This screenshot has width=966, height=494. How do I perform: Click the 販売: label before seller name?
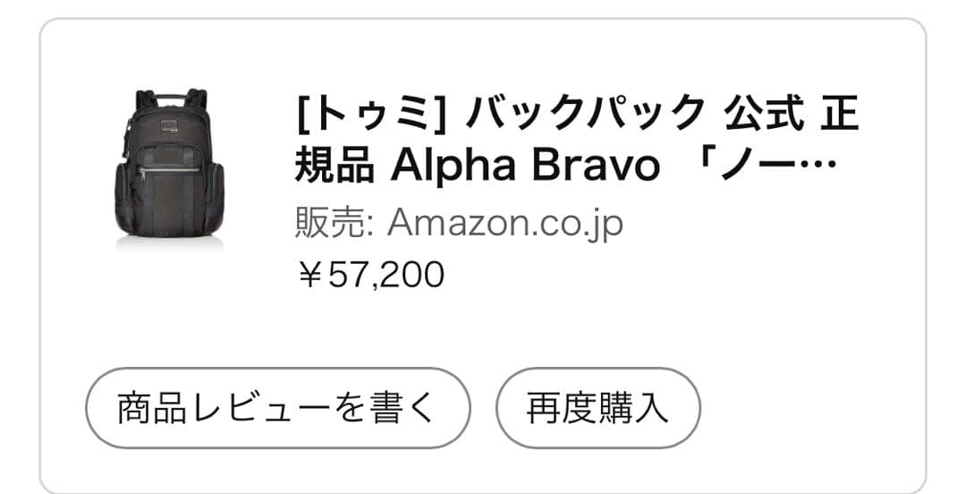(x=334, y=224)
